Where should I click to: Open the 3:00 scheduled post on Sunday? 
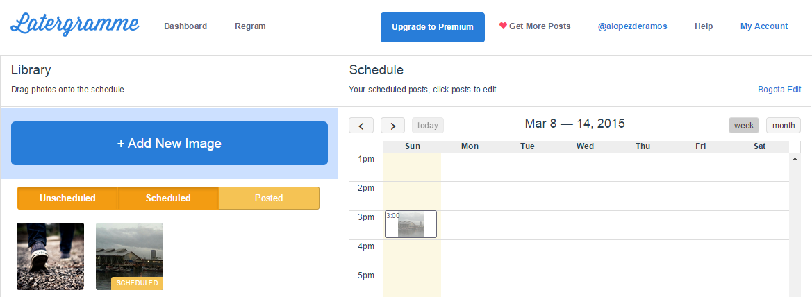coord(411,224)
